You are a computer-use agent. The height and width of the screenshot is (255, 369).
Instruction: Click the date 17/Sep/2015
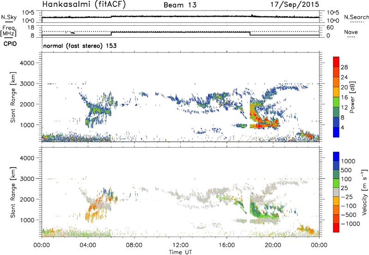(x=295, y=4)
